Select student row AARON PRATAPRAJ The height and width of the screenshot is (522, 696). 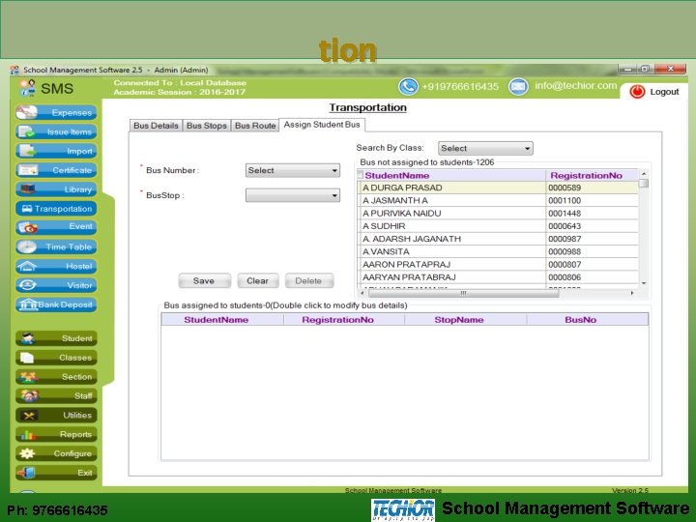pyautogui.click(x=498, y=265)
